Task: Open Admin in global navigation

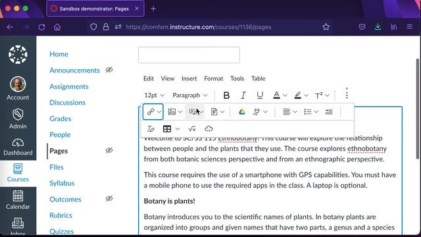Action: [18, 119]
